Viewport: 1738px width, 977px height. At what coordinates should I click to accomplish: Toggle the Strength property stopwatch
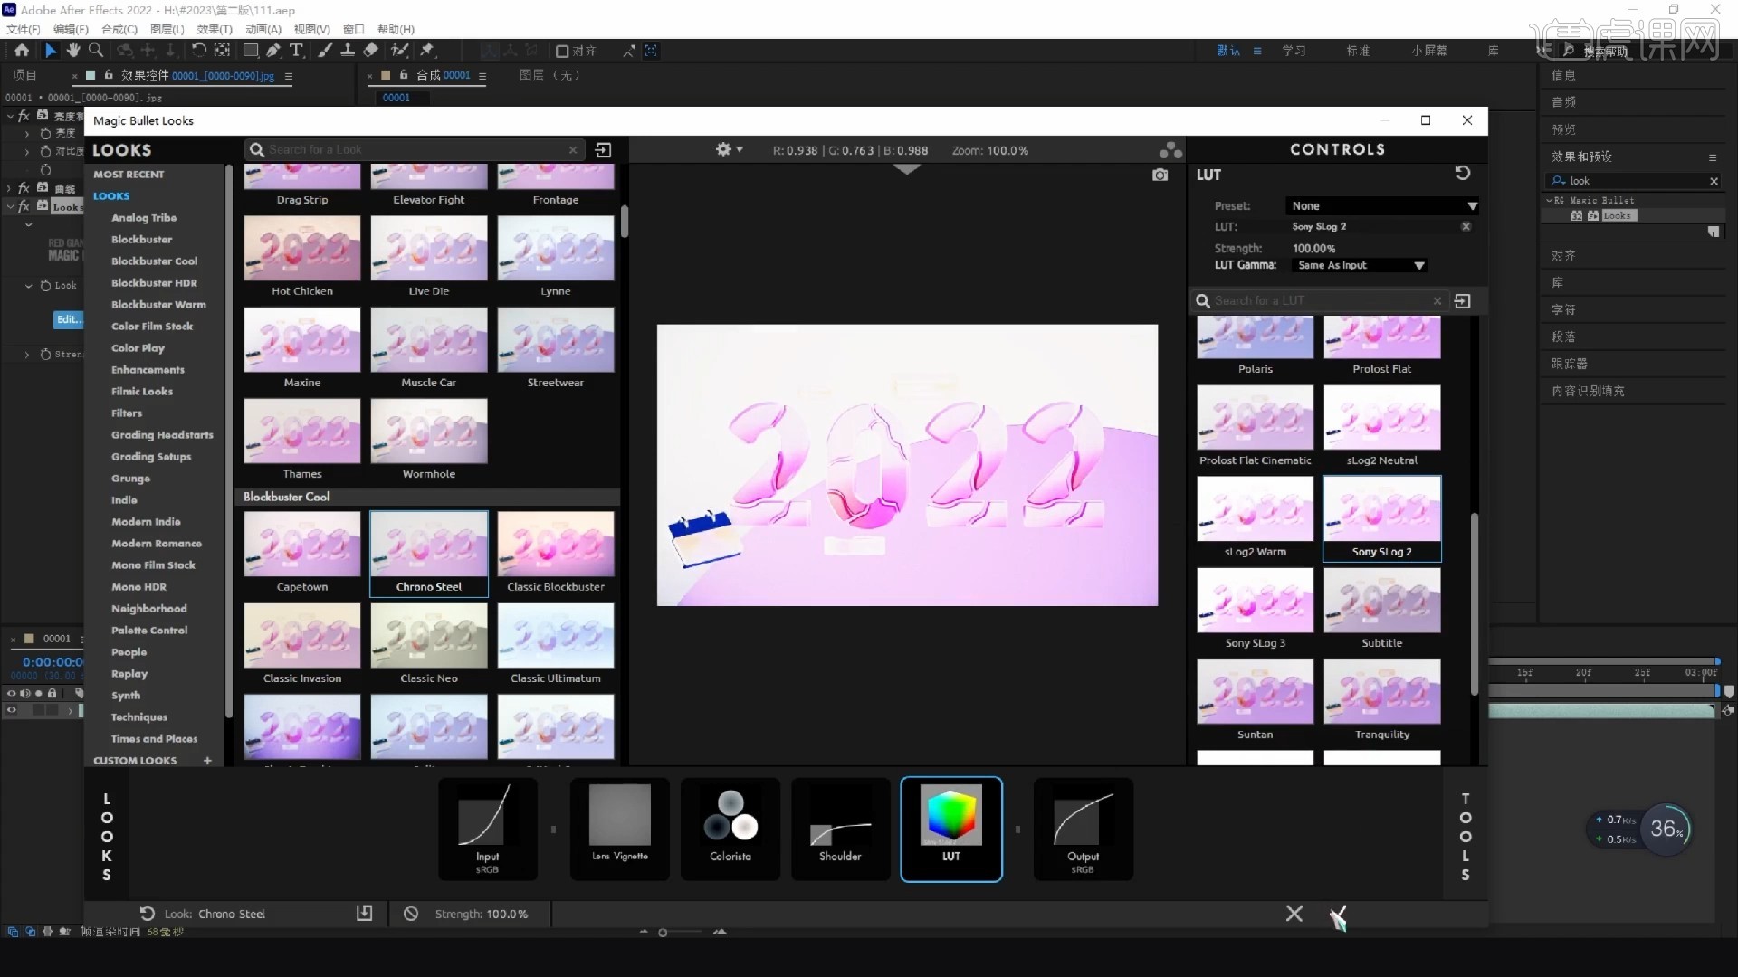[x=45, y=355]
